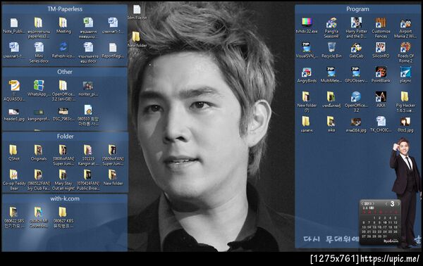
Task: Launch the GabCab shortcut
Action: [x=356, y=50]
